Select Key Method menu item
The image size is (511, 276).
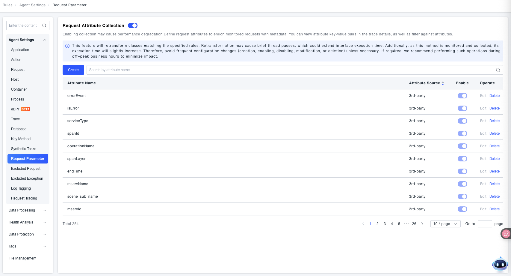(x=21, y=139)
